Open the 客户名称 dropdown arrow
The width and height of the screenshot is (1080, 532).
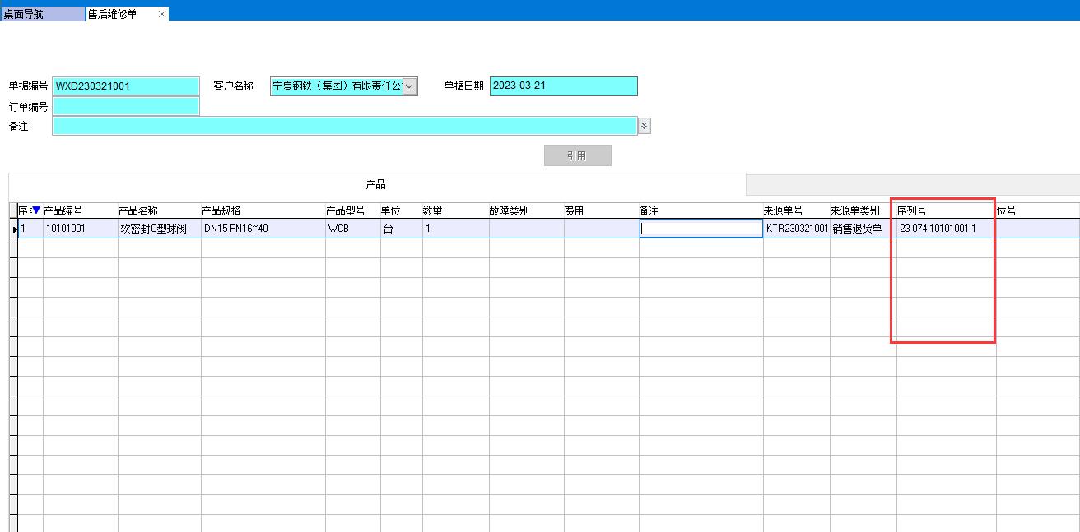click(x=410, y=86)
